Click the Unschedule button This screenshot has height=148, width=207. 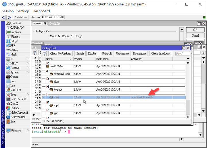[122, 54]
